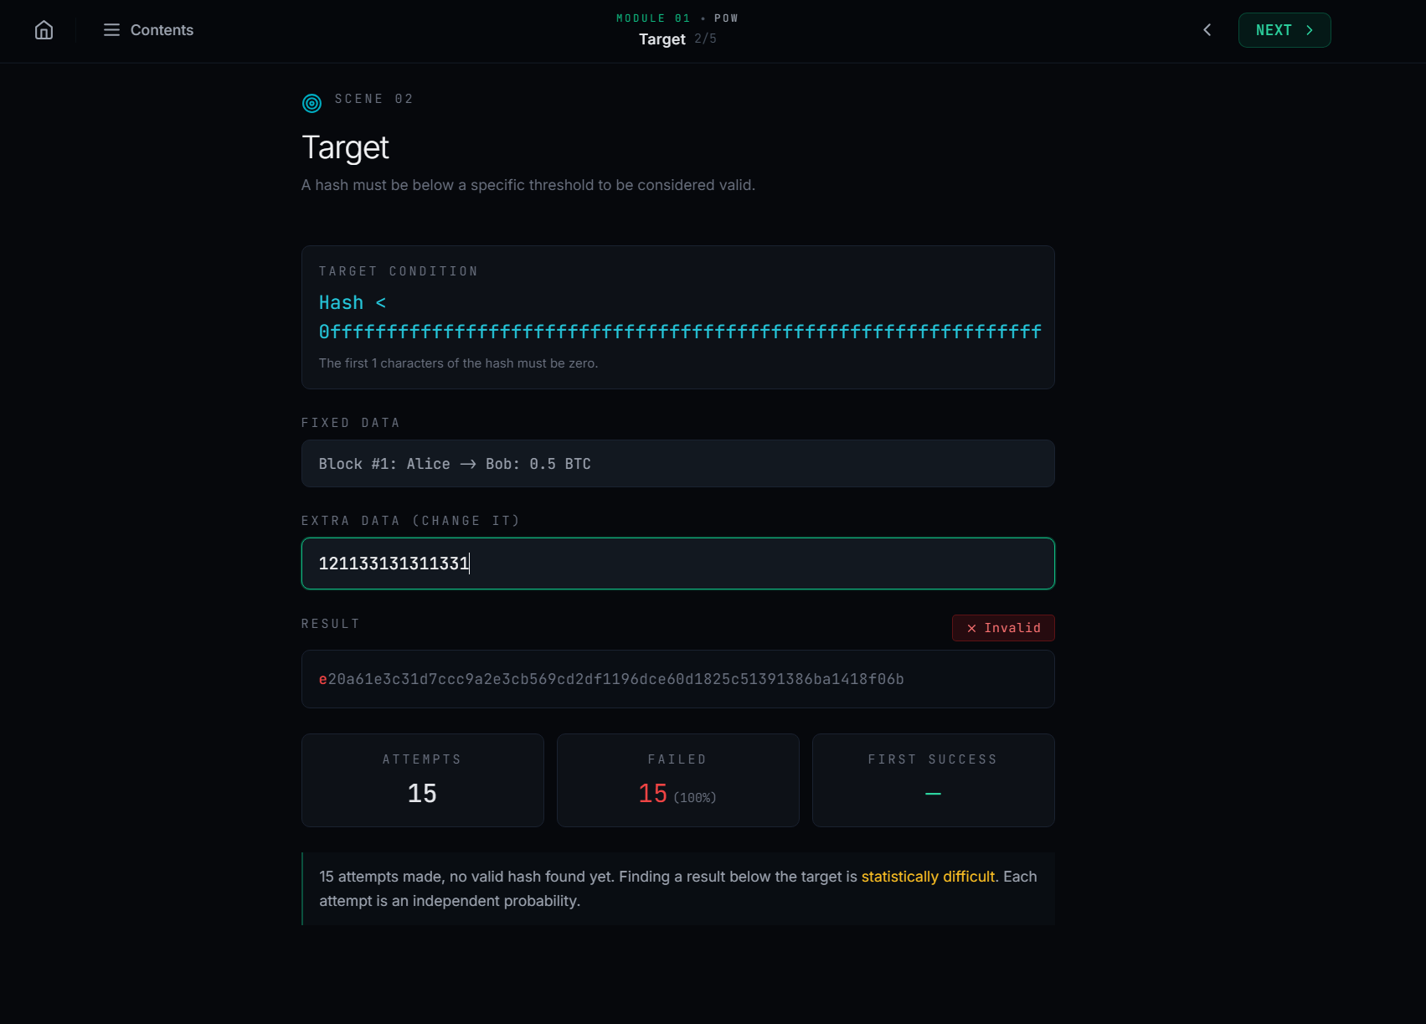Click the FAILED stat card showing 100%

(x=677, y=780)
